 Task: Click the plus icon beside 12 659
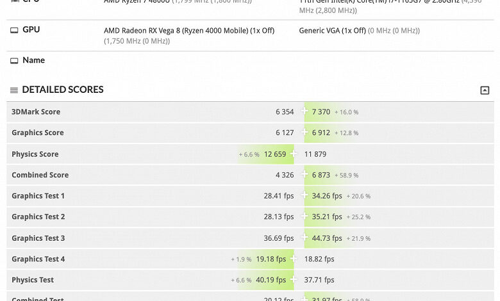294,154
